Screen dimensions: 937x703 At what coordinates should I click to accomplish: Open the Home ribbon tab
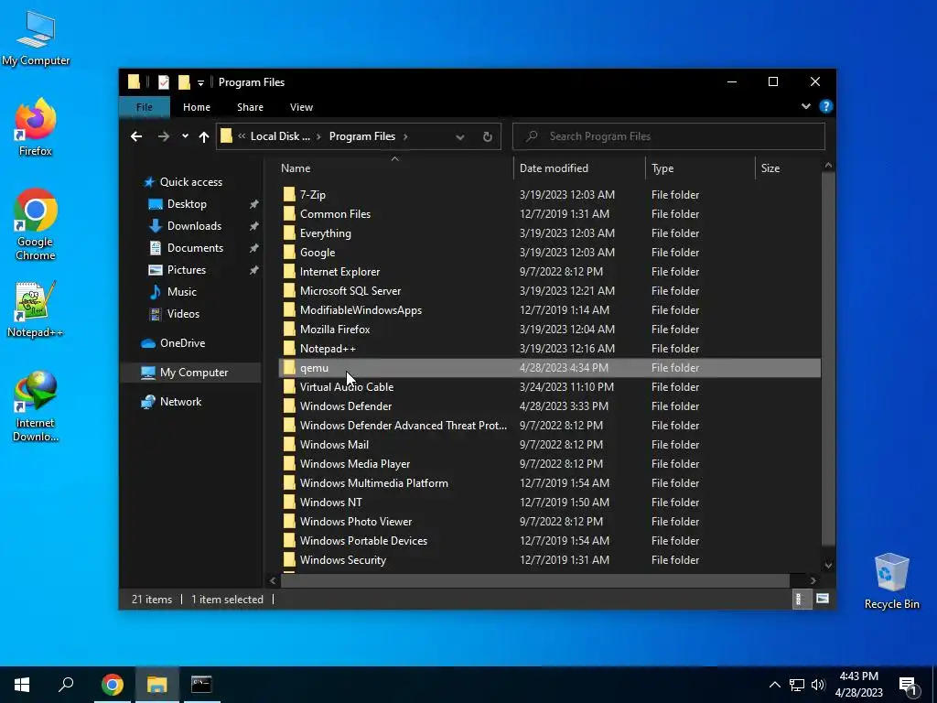click(x=197, y=107)
